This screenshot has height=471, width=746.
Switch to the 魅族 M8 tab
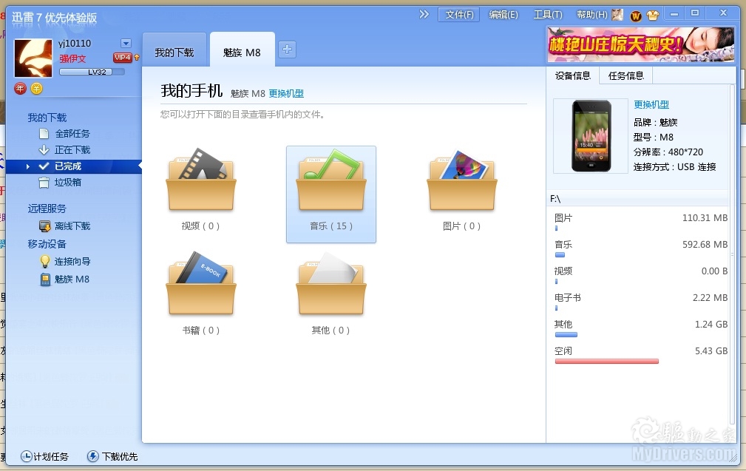[x=243, y=50]
